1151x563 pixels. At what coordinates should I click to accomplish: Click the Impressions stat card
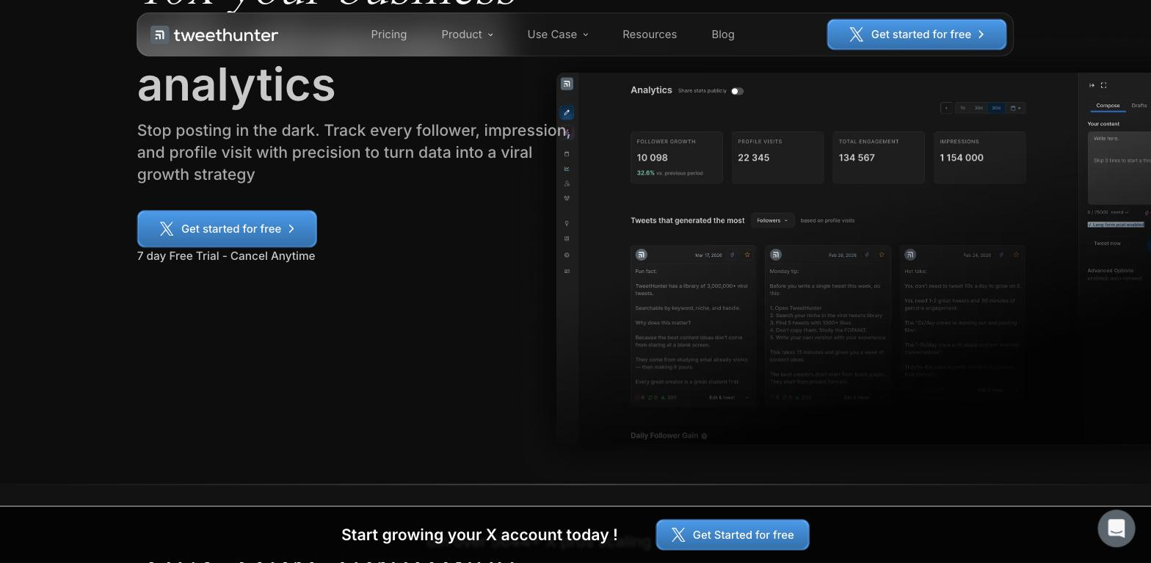click(980, 158)
